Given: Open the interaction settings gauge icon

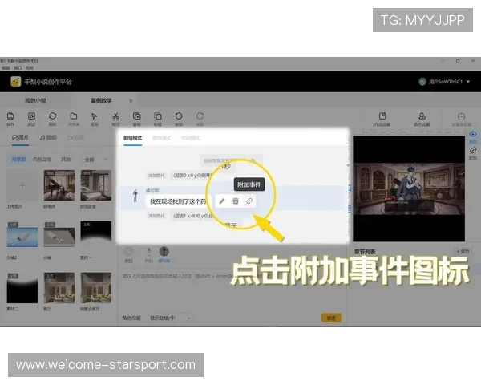Looking at the screenshot, I should (462, 116).
